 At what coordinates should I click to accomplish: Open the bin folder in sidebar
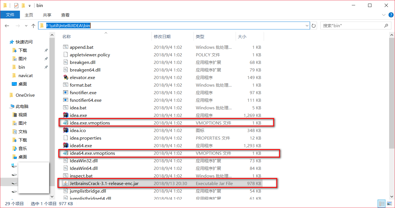click(22, 67)
